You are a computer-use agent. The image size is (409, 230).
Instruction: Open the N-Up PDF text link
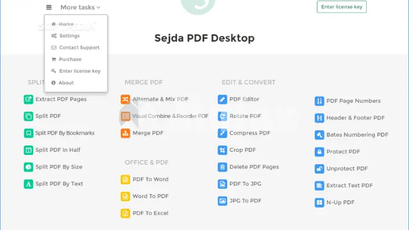pos(340,202)
